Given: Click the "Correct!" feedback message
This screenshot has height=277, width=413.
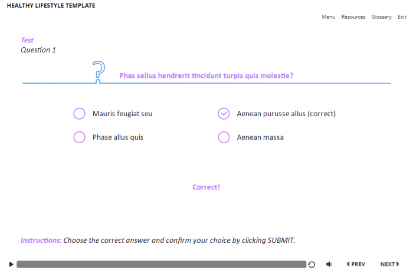Looking at the screenshot, I should (206, 187).
